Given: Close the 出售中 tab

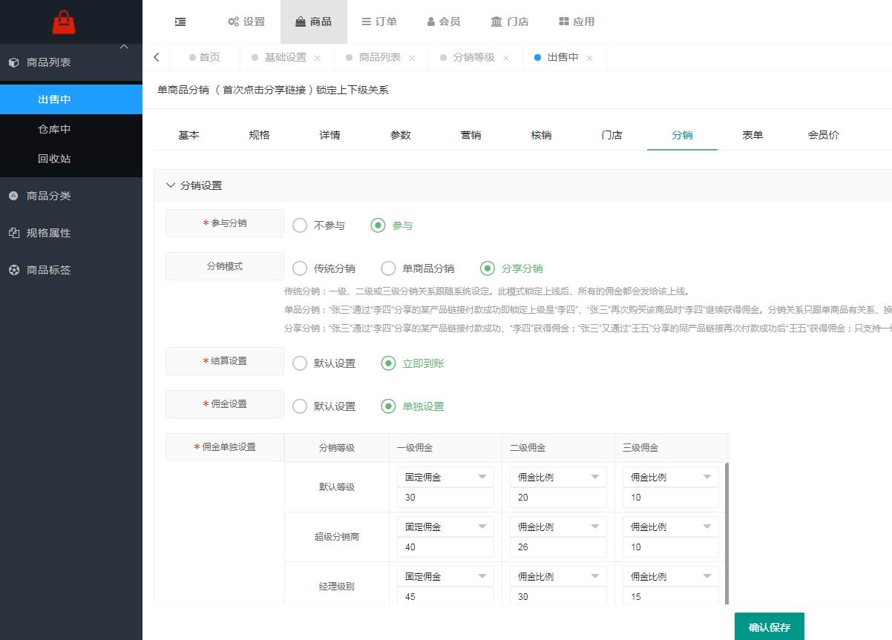Looking at the screenshot, I should coord(590,58).
